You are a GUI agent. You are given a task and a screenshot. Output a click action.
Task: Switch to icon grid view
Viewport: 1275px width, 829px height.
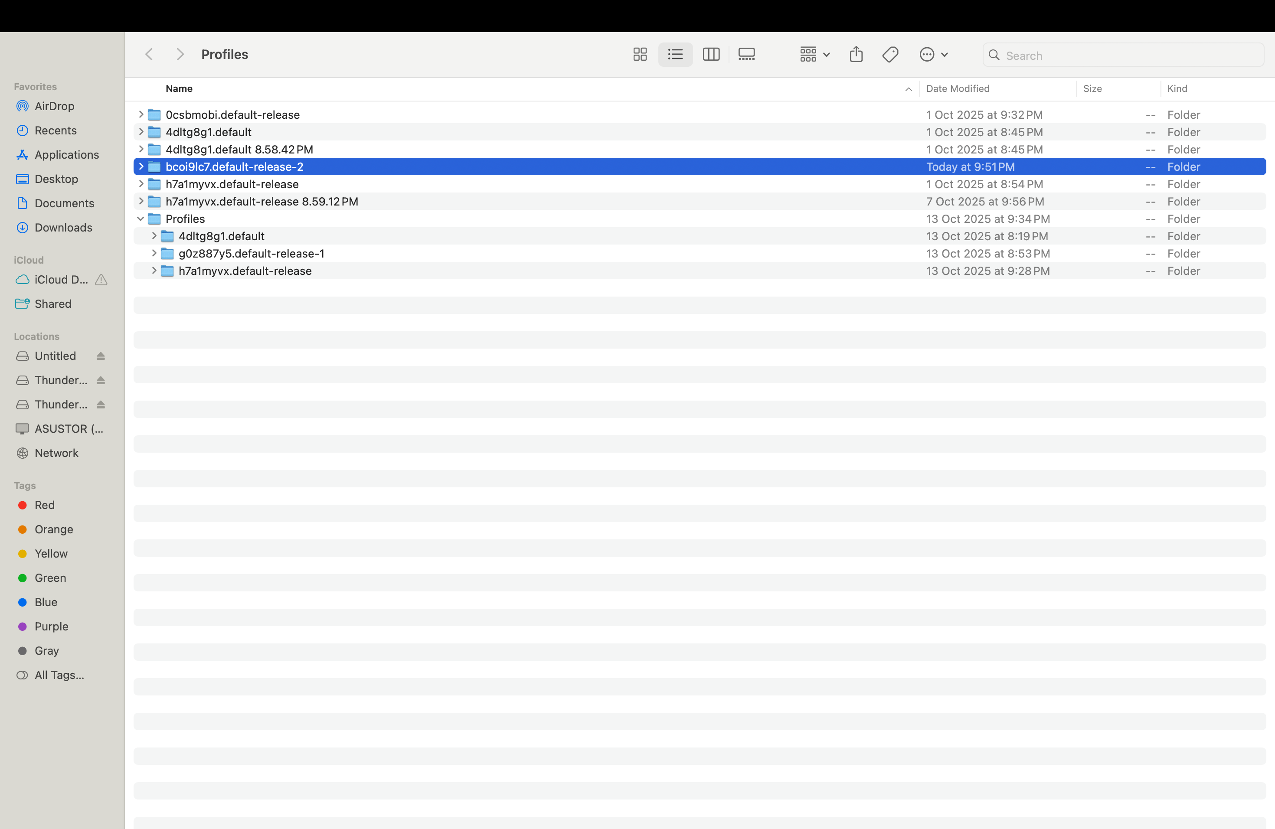pyautogui.click(x=640, y=55)
